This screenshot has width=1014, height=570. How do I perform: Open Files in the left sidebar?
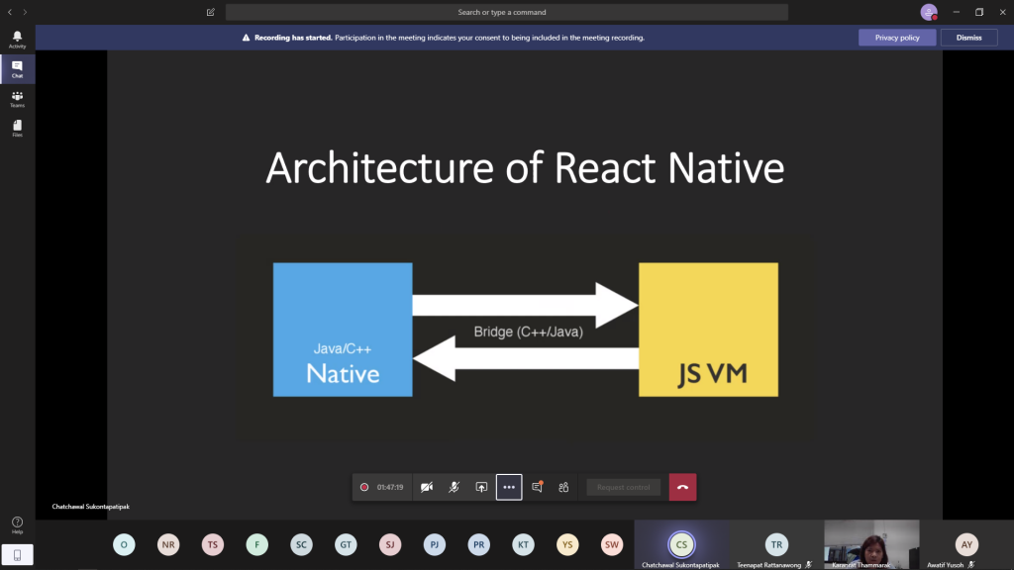[17, 128]
